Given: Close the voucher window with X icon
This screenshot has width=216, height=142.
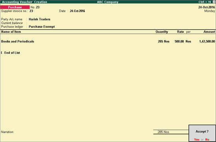Looking at the screenshot, I should (x=214, y=2).
